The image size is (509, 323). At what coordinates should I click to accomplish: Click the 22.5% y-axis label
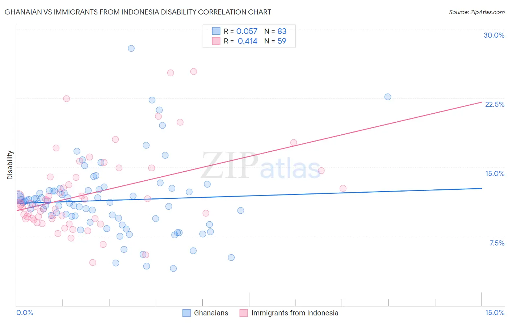click(x=495, y=104)
